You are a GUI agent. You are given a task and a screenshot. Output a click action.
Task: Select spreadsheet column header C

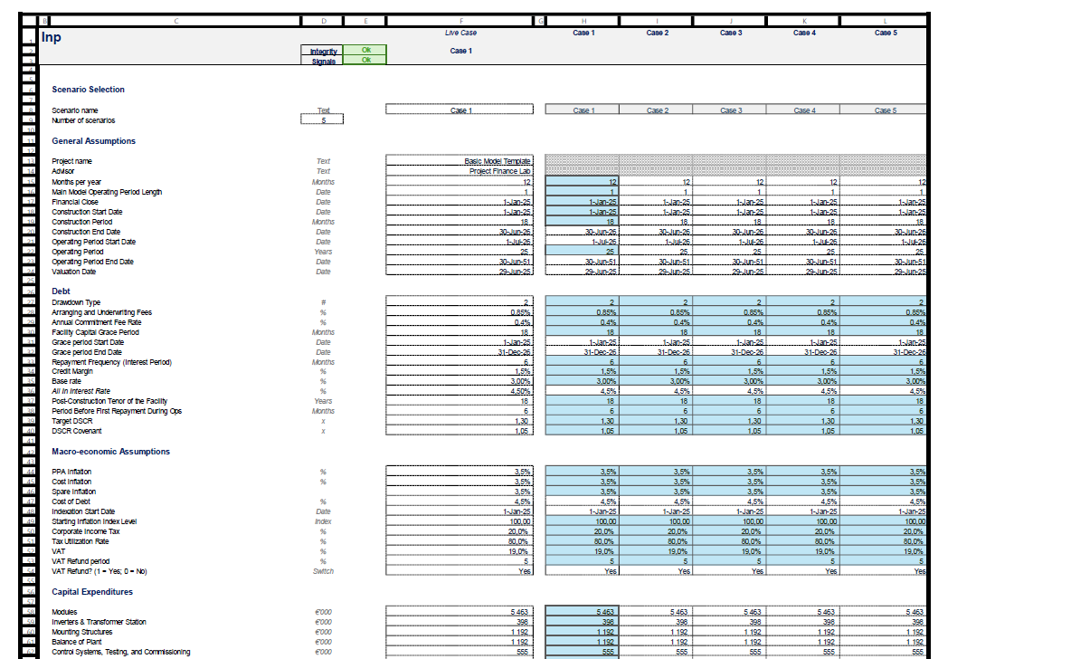click(x=176, y=19)
